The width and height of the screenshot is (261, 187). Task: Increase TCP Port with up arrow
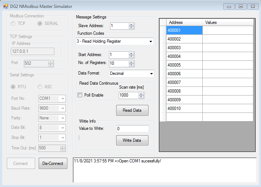click(x=51, y=62)
